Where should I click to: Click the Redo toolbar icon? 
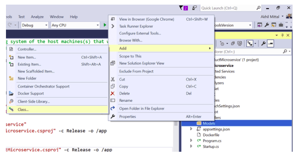(x=10, y=25)
